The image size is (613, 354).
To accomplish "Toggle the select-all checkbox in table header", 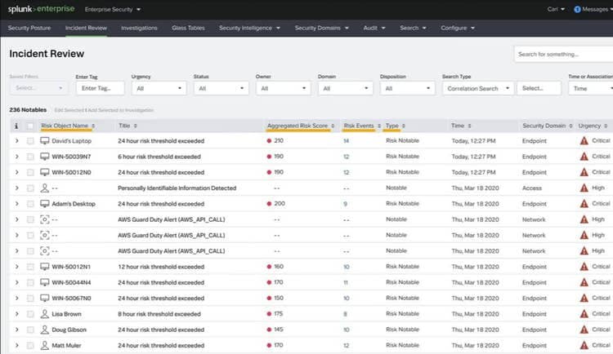I will point(31,126).
